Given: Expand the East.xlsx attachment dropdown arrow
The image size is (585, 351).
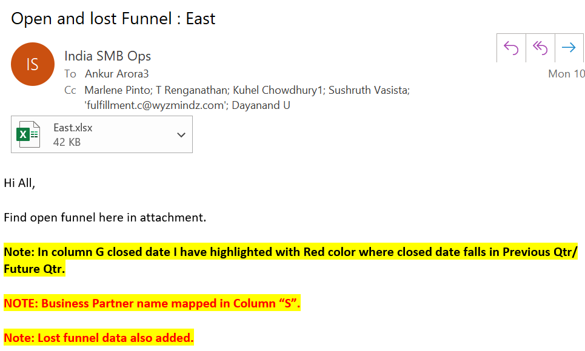Looking at the screenshot, I should (x=181, y=135).
